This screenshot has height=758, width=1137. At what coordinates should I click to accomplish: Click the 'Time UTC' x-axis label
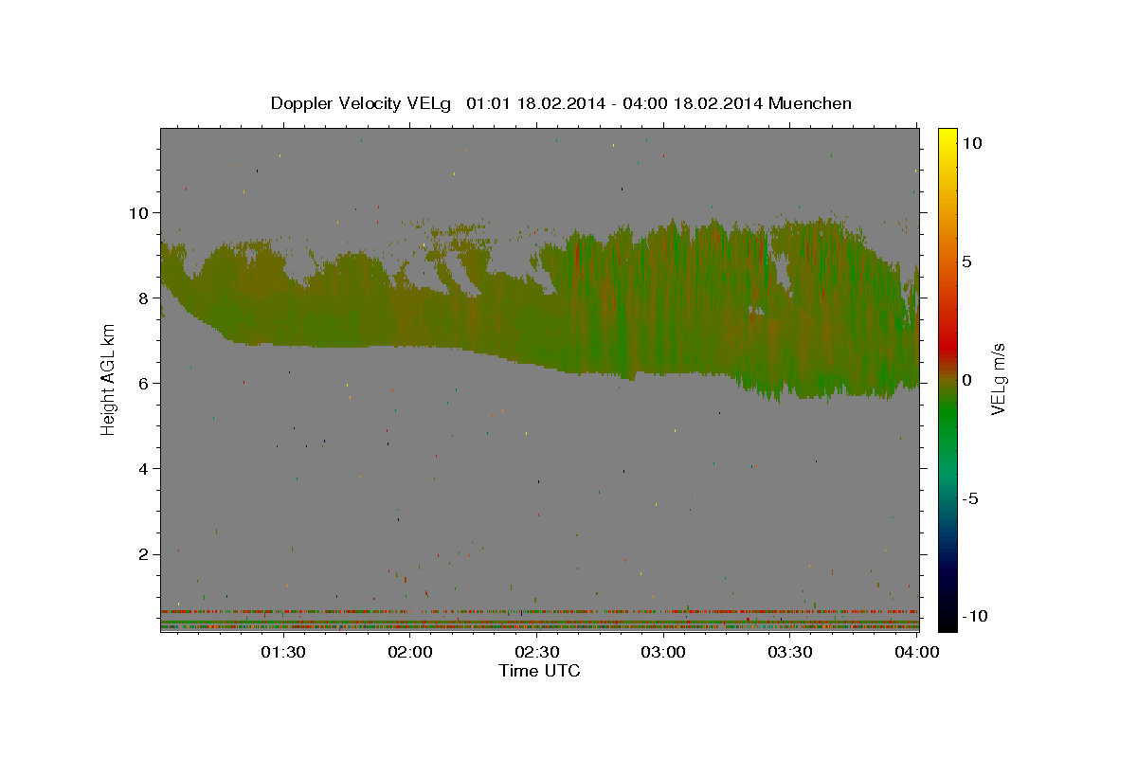click(539, 671)
